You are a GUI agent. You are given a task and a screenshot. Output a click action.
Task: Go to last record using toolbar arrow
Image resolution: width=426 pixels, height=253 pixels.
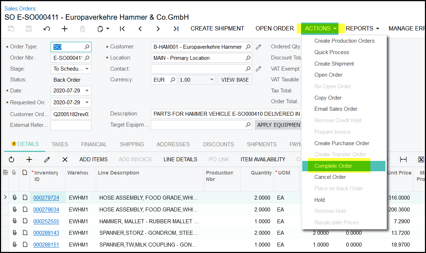tap(176, 29)
